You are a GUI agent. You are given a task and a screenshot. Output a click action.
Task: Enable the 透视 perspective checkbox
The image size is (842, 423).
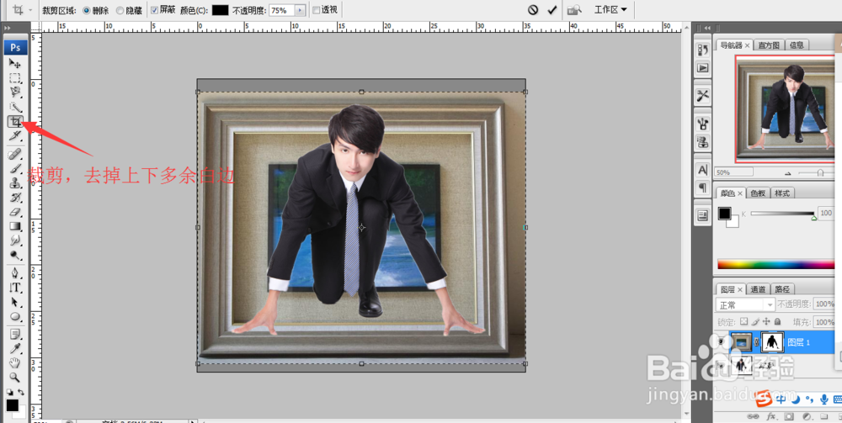[317, 9]
